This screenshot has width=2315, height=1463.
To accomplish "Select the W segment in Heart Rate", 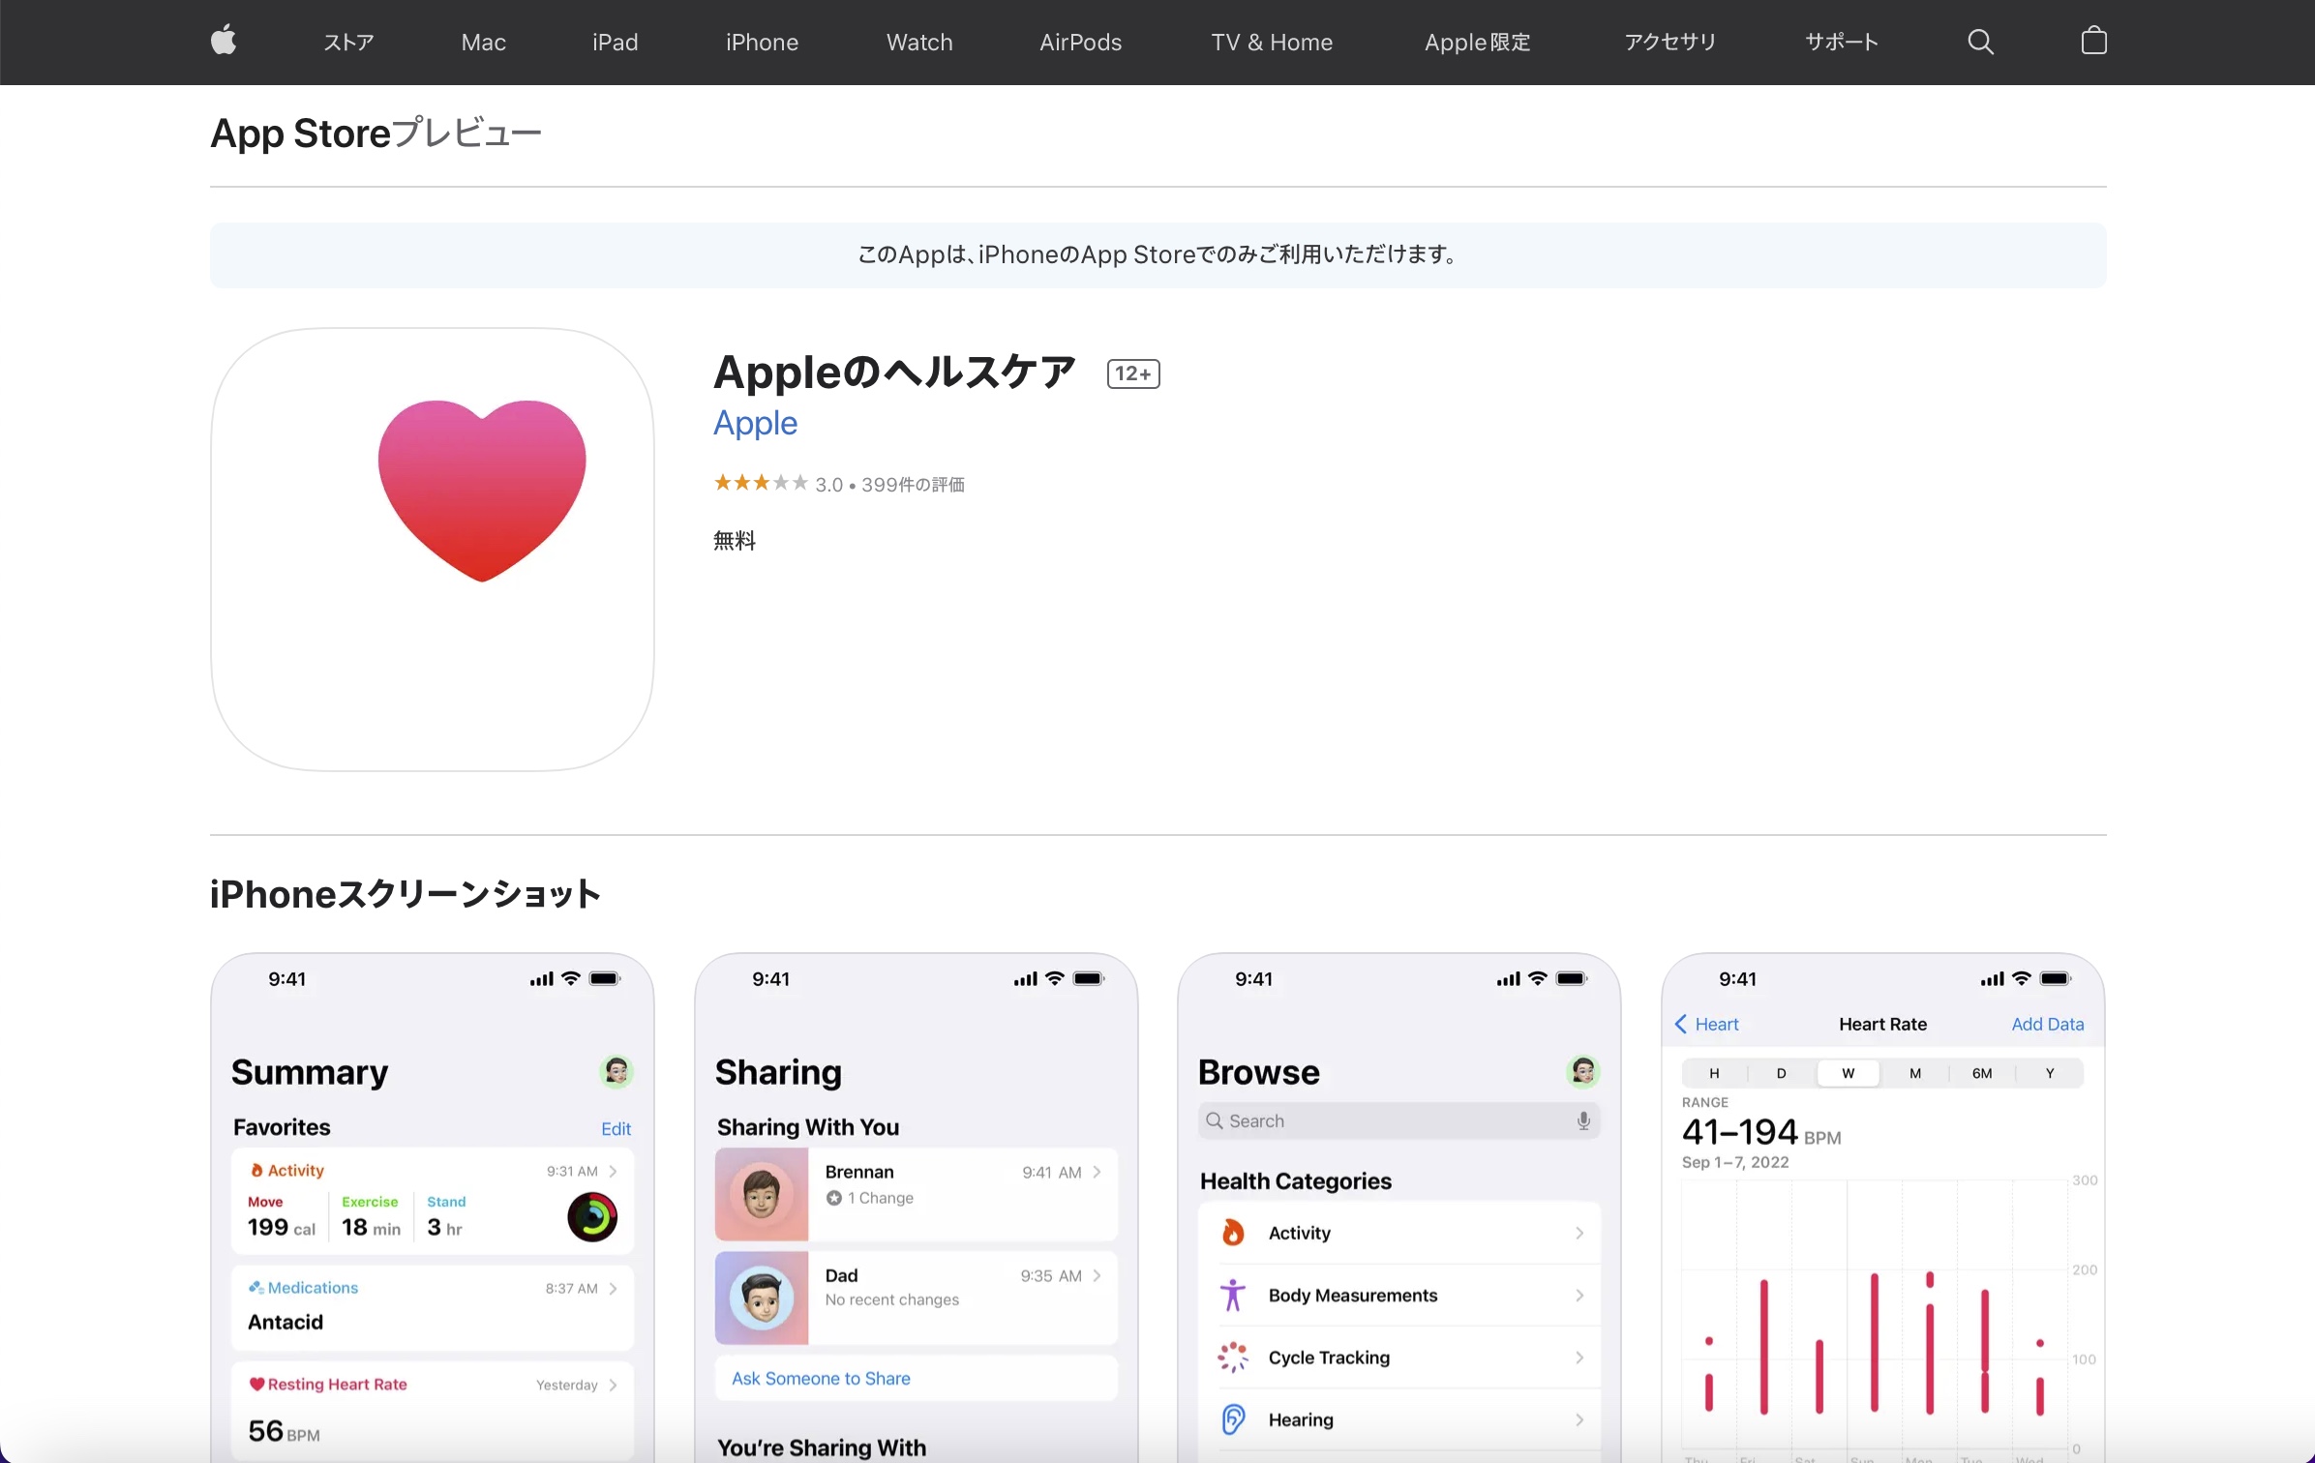I will [x=1848, y=1073].
